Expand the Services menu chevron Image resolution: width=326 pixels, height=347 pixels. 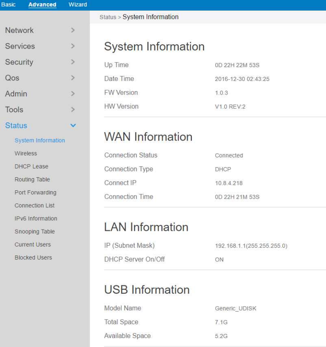(73, 46)
